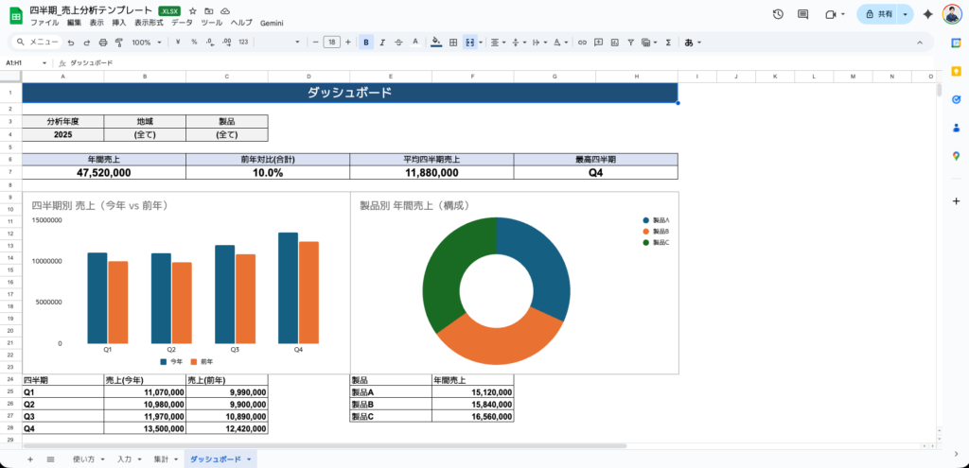Open the ダッシュボード sheet tab menu arrow

click(x=249, y=459)
